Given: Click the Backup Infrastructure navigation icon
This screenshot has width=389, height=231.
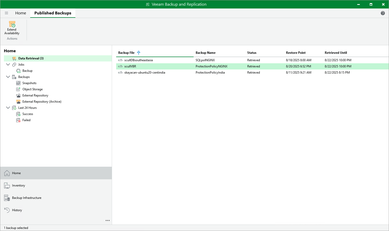Looking at the screenshot, I should (7, 198).
